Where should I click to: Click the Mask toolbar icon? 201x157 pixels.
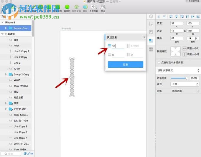coord(85,7)
